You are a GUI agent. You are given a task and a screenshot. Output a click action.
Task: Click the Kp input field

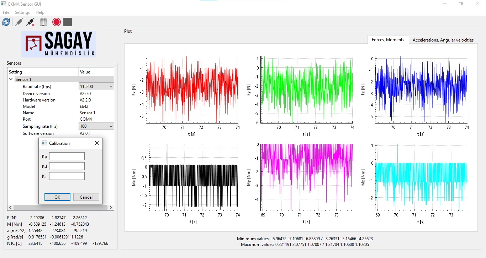tap(67, 157)
